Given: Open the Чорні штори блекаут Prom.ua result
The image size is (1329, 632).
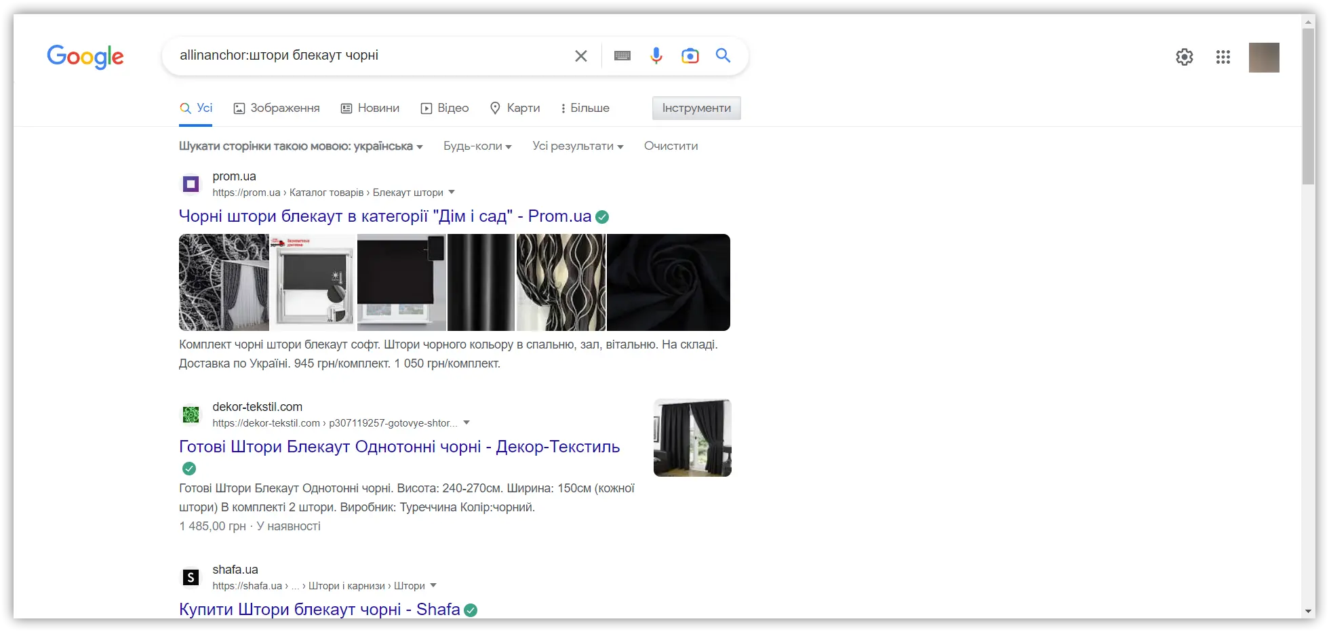Looking at the screenshot, I should pyautogui.click(x=385, y=216).
